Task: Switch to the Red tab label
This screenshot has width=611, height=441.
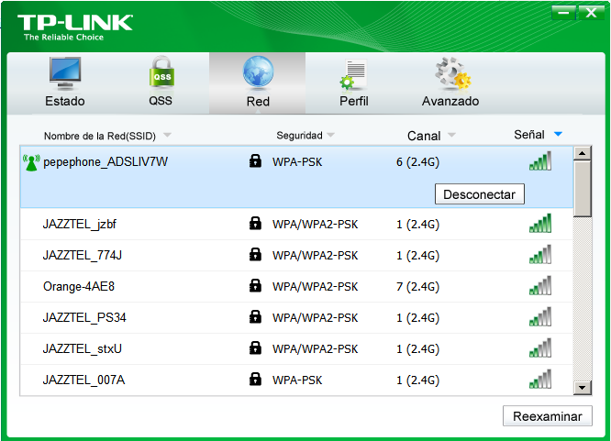Action: (x=258, y=102)
